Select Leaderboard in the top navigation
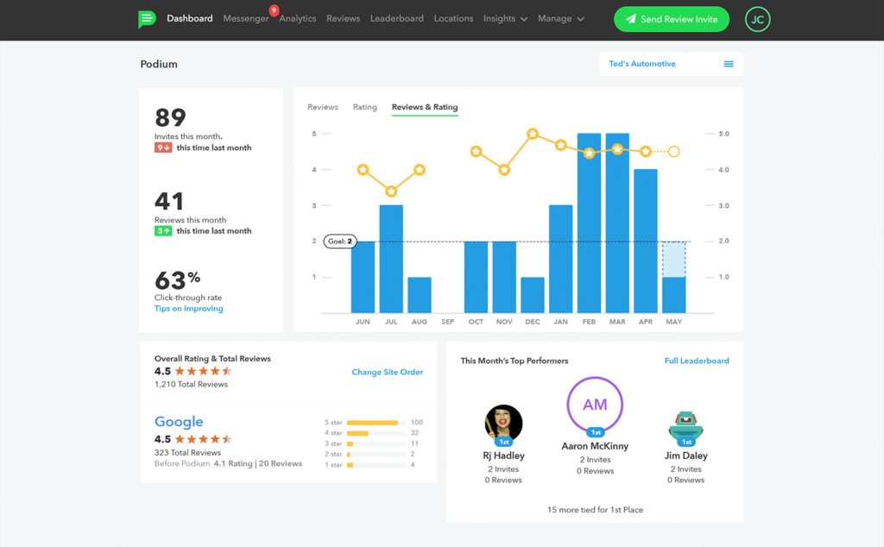This screenshot has width=884, height=547. click(x=396, y=18)
